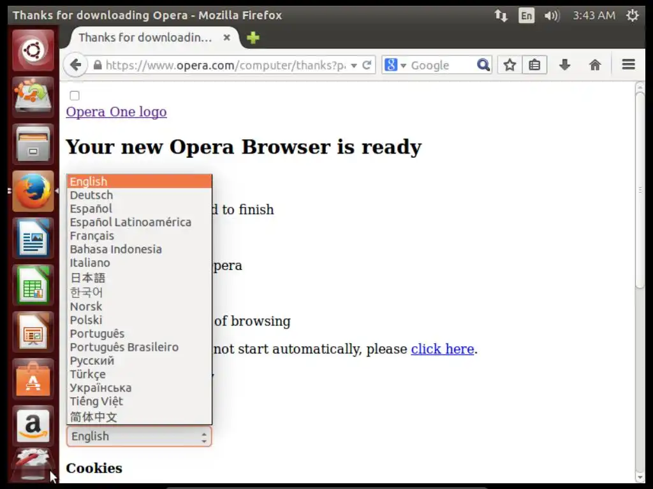Click the 'click here' download link
The width and height of the screenshot is (653, 489).
pyautogui.click(x=443, y=349)
